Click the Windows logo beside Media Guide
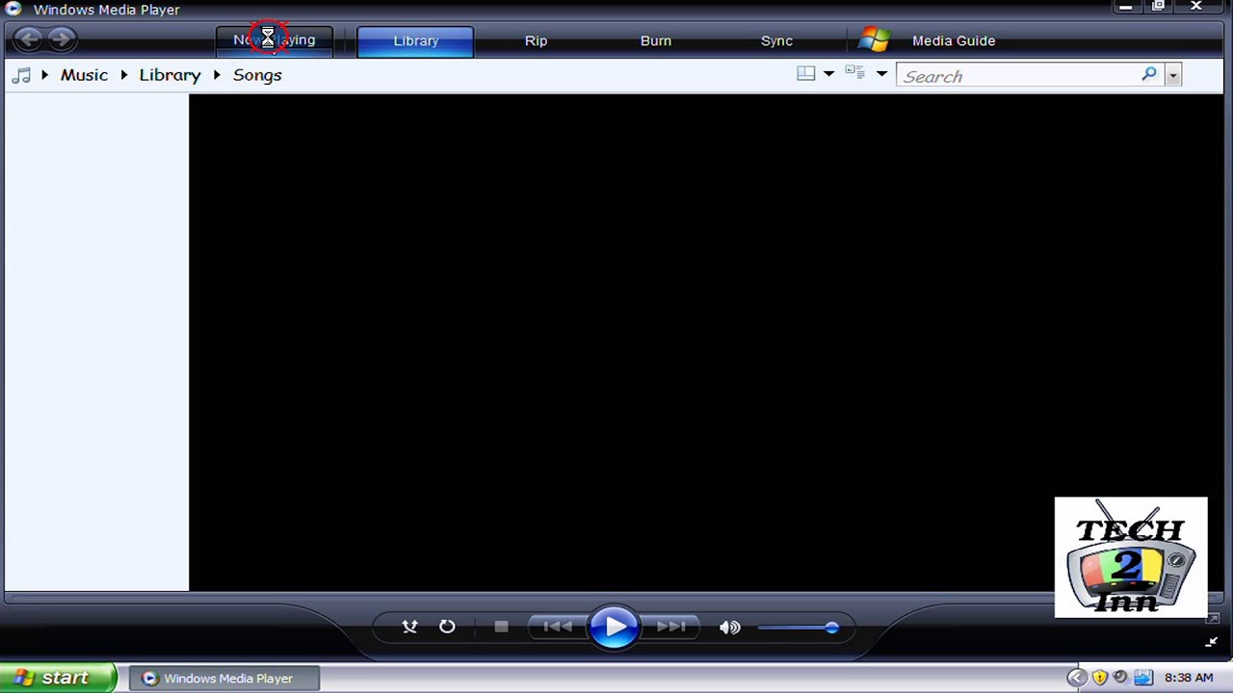1233x693 pixels. 875,39
